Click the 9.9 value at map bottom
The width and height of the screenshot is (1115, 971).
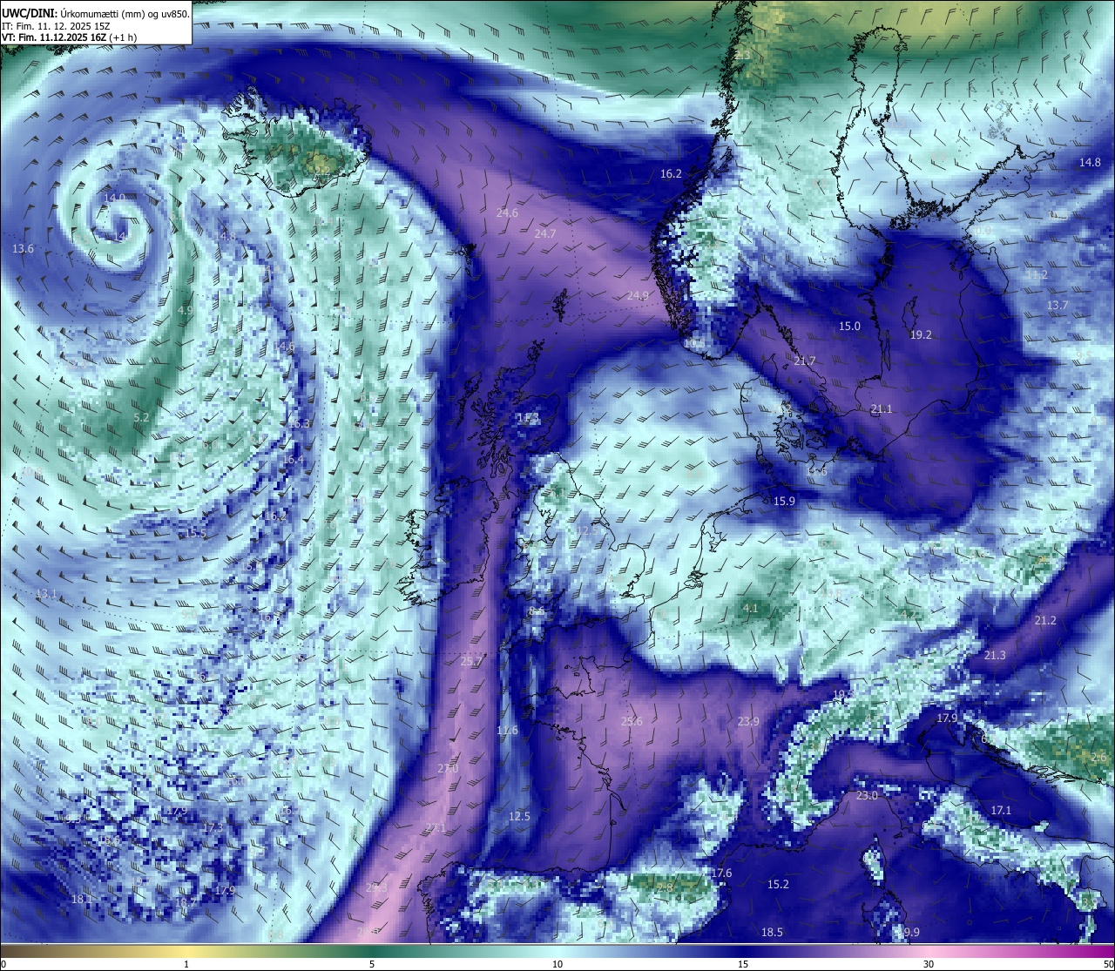pyautogui.click(x=911, y=932)
